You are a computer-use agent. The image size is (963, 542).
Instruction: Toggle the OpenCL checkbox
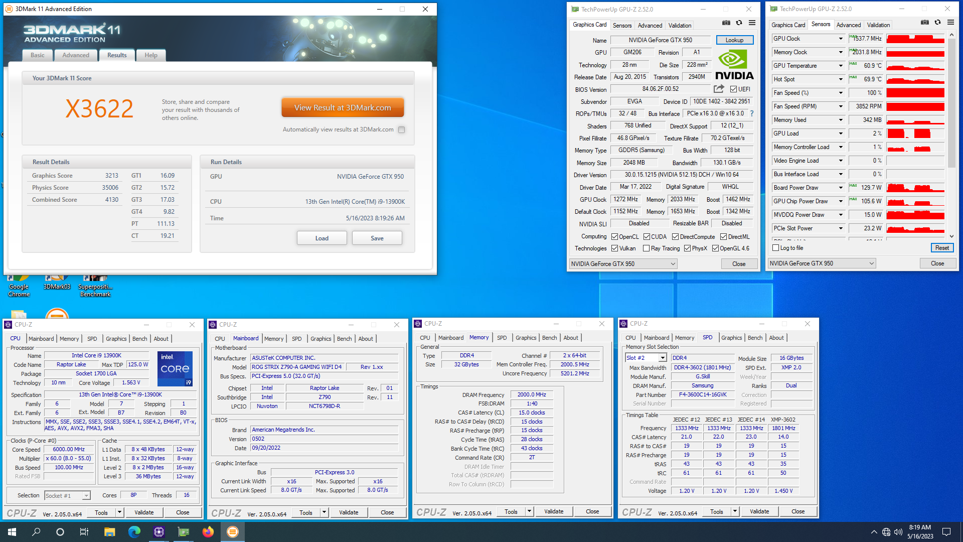(x=614, y=237)
